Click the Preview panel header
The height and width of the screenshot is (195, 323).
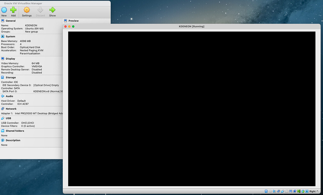tap(73, 21)
